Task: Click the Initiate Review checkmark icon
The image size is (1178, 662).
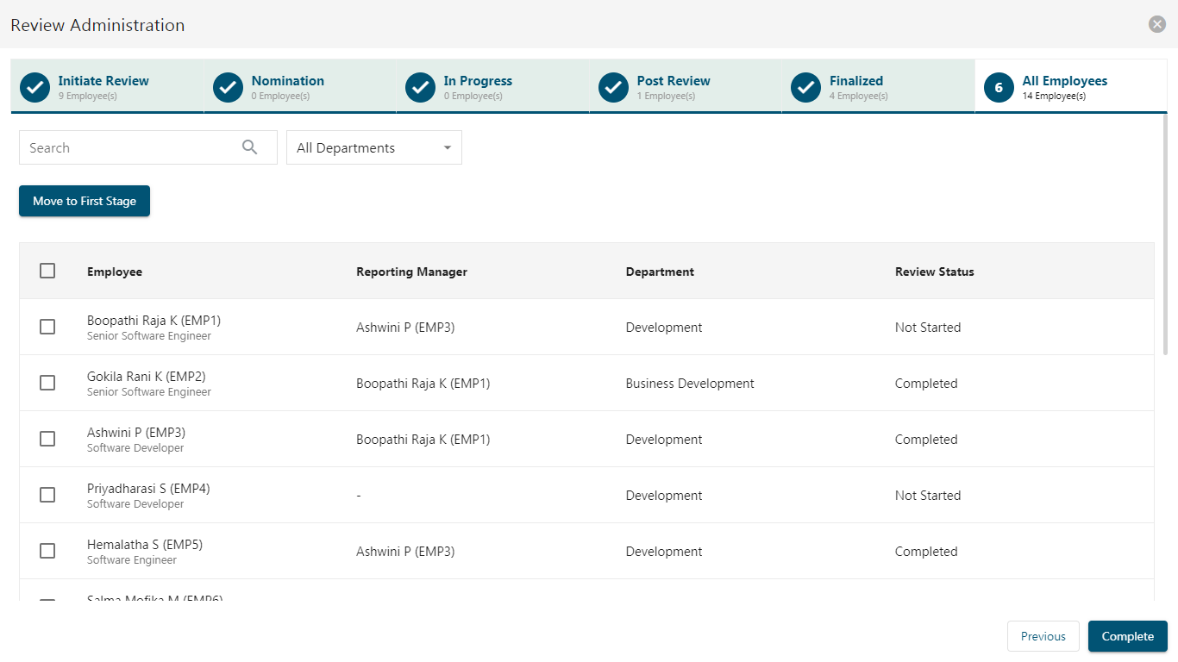Action: click(34, 87)
